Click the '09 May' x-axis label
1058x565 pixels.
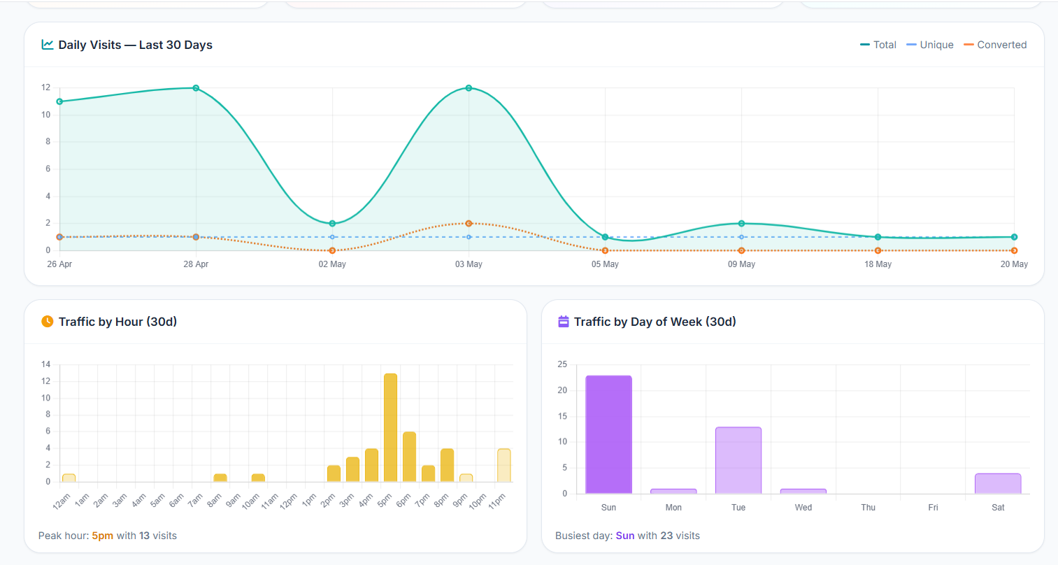click(741, 264)
